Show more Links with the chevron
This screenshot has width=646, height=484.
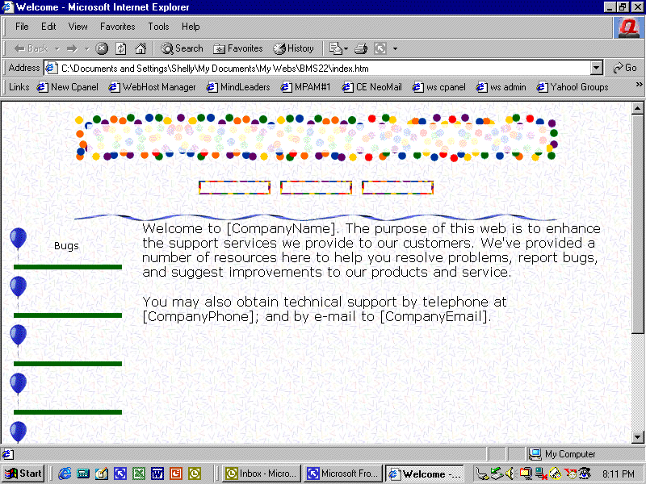[x=639, y=85]
